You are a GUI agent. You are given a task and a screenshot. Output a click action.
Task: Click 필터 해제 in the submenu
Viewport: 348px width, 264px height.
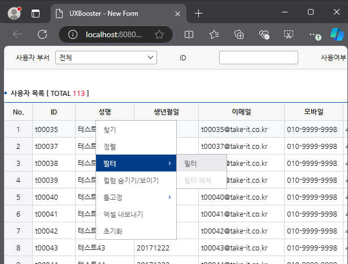(x=202, y=180)
